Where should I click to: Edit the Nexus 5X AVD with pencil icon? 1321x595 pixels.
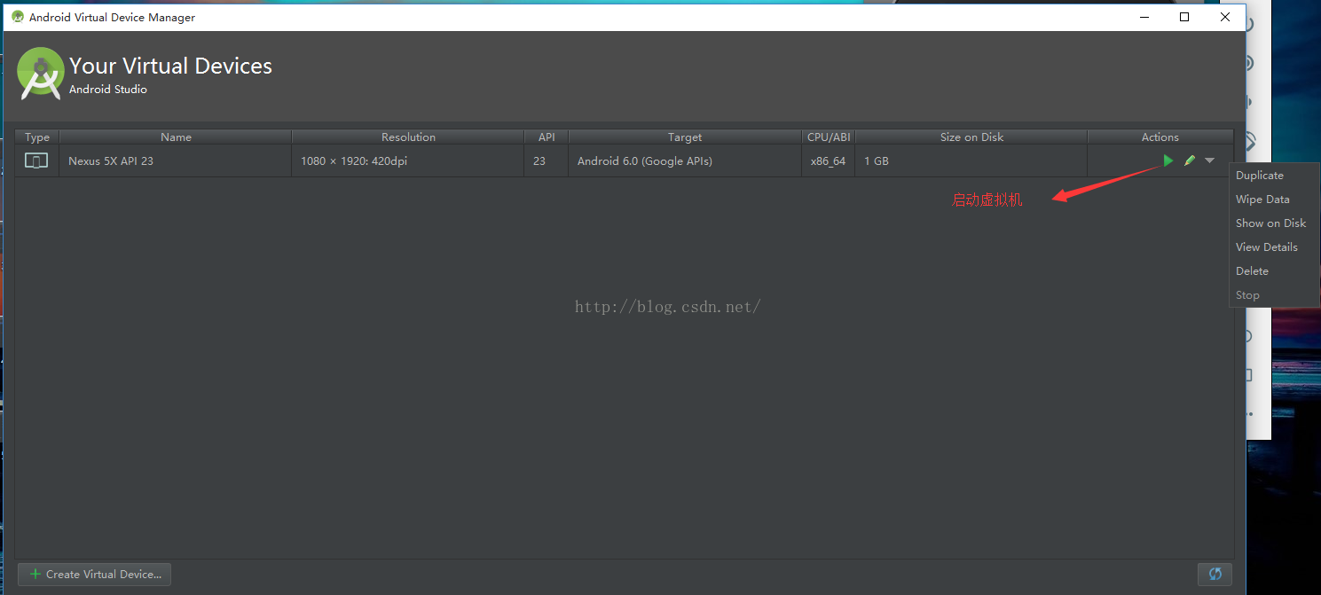[x=1190, y=160]
